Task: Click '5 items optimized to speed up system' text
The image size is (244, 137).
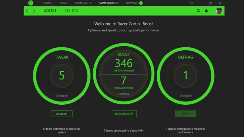Action: [62, 130]
